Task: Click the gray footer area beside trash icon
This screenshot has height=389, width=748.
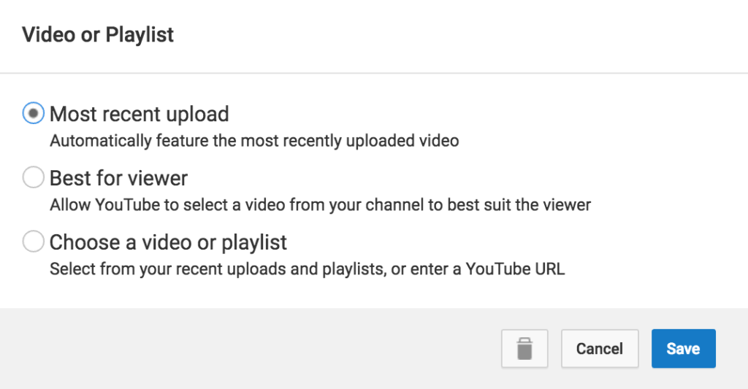Action: (x=248, y=348)
